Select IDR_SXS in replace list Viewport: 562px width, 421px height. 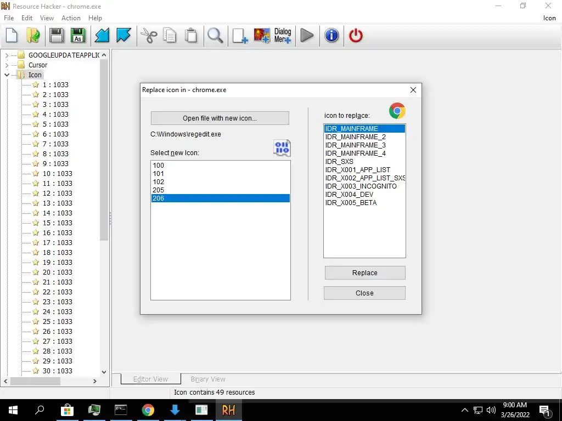click(x=364, y=162)
